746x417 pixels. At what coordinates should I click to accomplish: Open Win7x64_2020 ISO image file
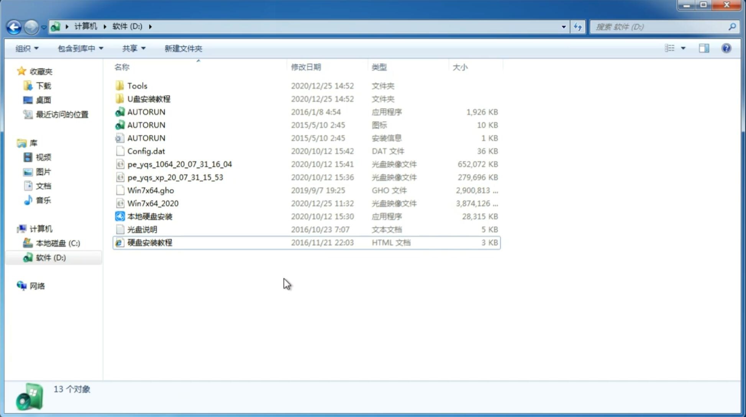tap(152, 203)
